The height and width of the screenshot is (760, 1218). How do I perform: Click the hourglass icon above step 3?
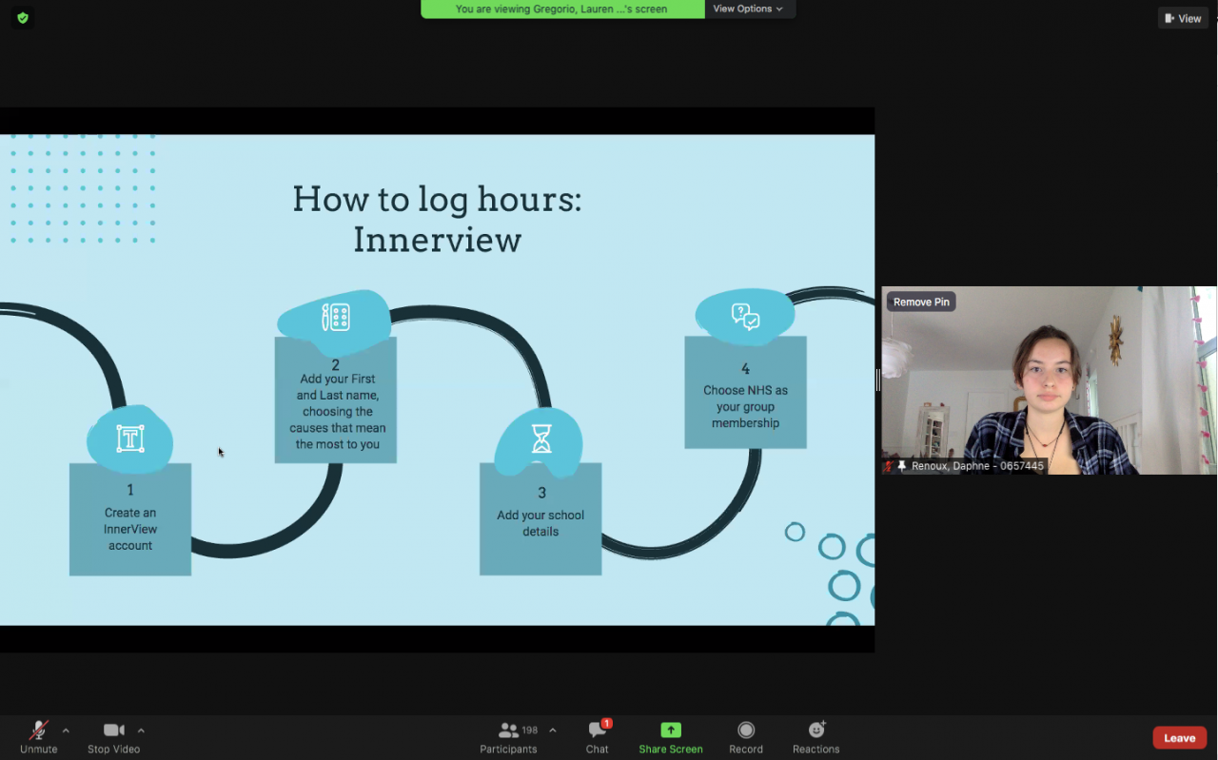pos(541,438)
